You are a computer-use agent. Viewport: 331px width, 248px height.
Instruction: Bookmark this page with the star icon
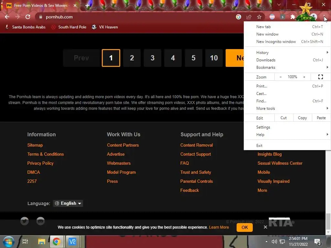tap(259, 17)
